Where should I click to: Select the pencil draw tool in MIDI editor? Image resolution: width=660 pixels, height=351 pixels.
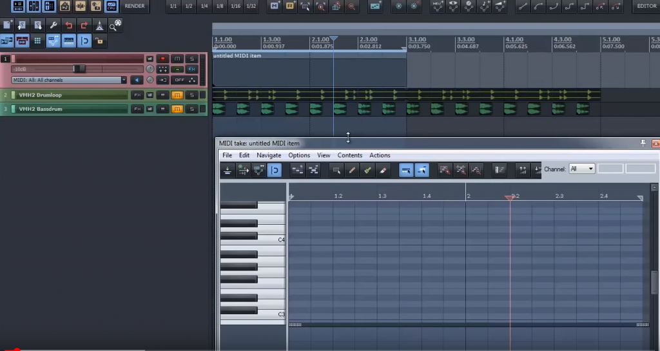pyautogui.click(x=352, y=170)
